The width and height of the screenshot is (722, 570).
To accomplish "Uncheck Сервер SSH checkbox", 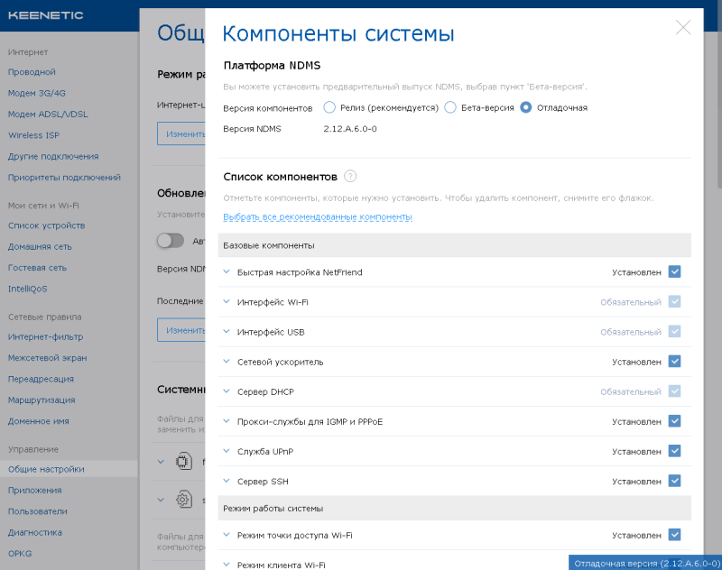I will (674, 482).
